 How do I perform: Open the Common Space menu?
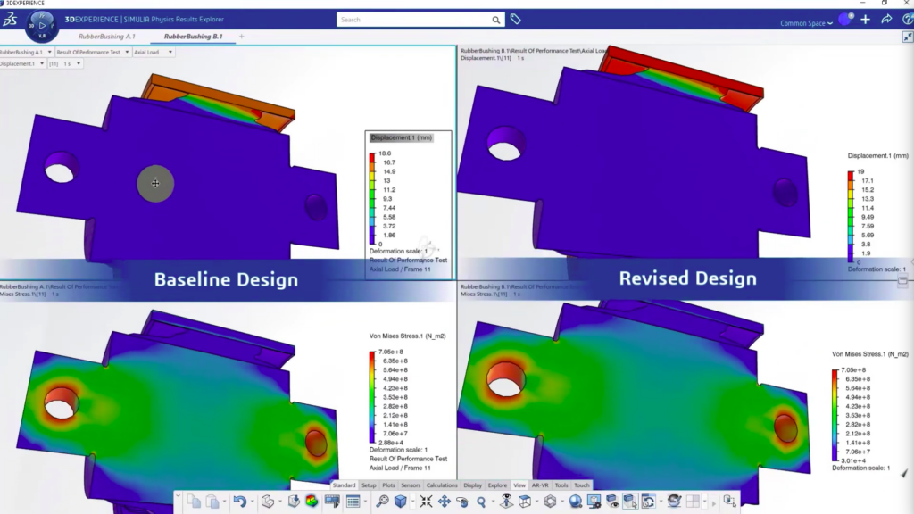806,23
